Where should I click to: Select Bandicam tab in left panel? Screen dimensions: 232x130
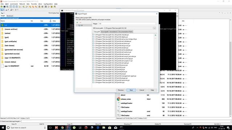click(x=10, y=16)
